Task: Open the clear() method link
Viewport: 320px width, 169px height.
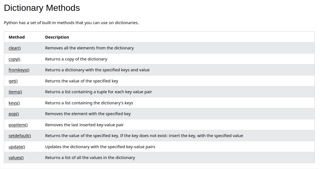Action: click(x=15, y=48)
